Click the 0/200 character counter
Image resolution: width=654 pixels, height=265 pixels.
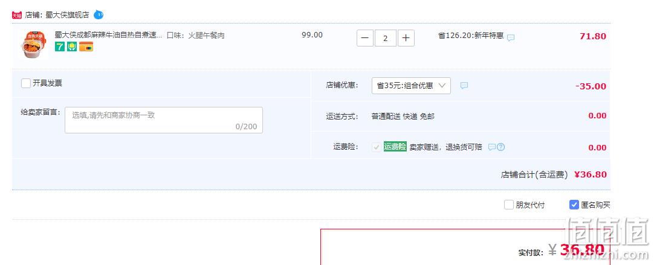pyautogui.click(x=246, y=127)
